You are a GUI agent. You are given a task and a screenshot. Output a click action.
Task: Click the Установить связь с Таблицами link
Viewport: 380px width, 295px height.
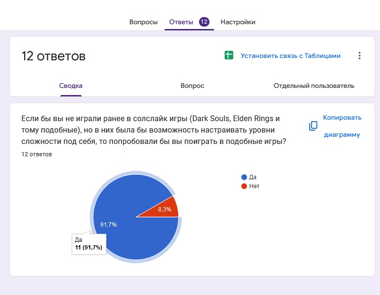290,56
